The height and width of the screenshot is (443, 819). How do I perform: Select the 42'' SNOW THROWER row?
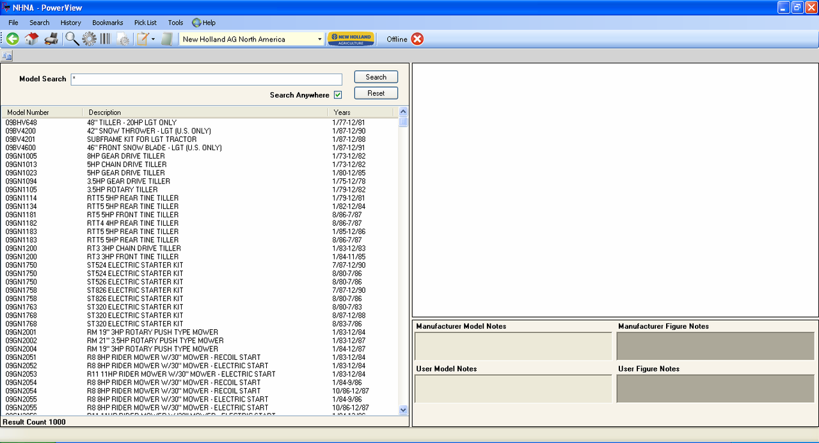(x=200, y=131)
